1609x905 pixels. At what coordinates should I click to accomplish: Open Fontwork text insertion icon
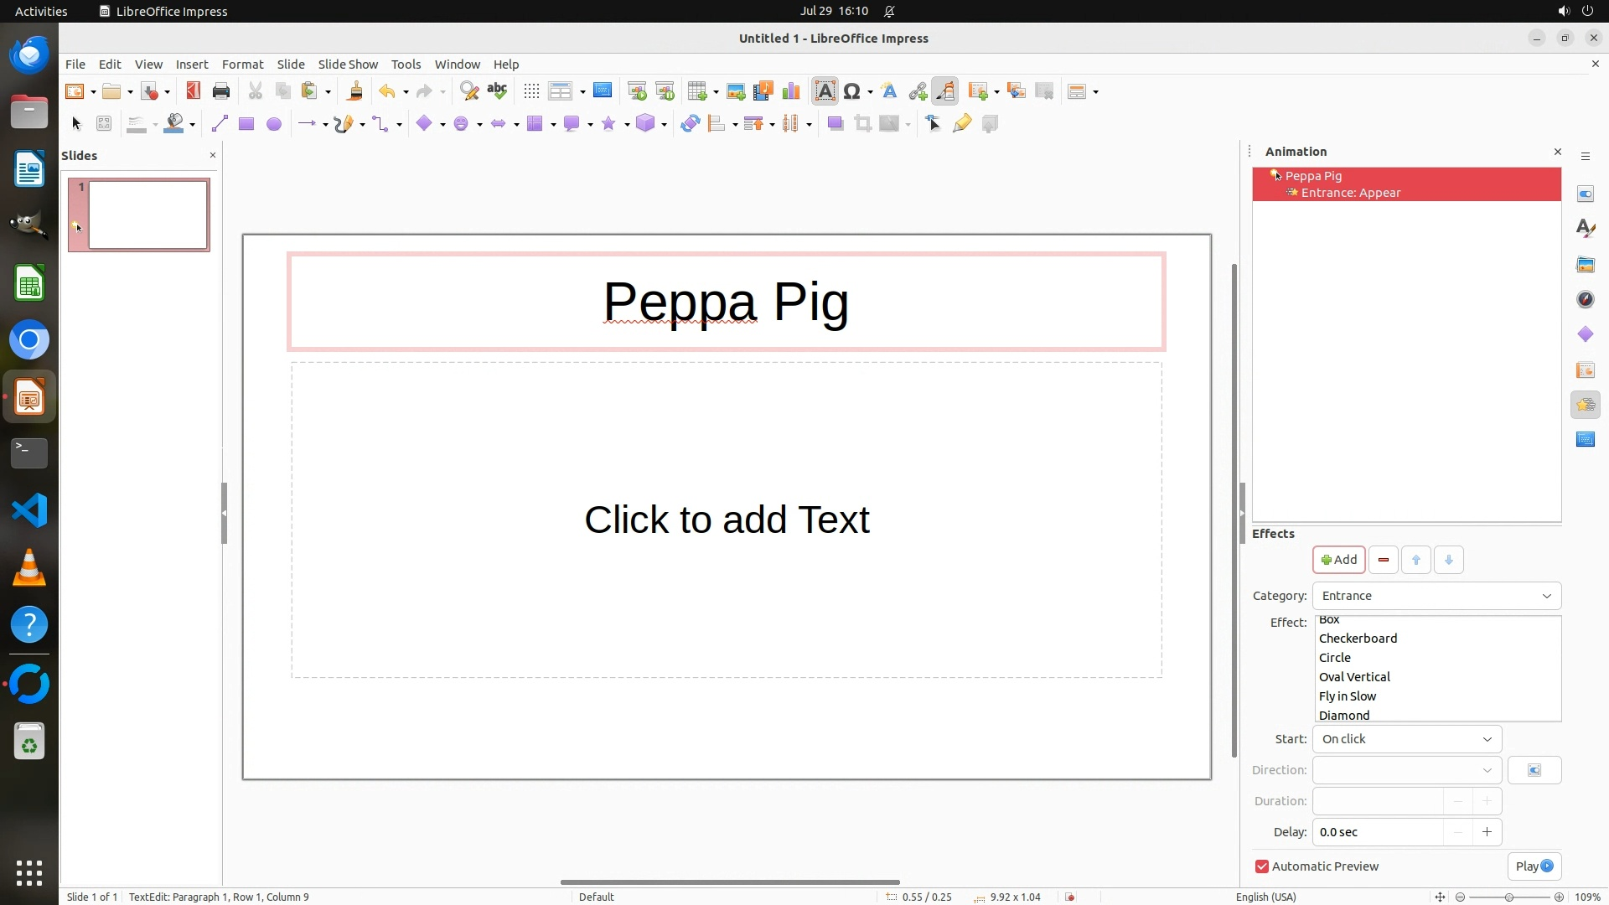pyautogui.click(x=889, y=91)
